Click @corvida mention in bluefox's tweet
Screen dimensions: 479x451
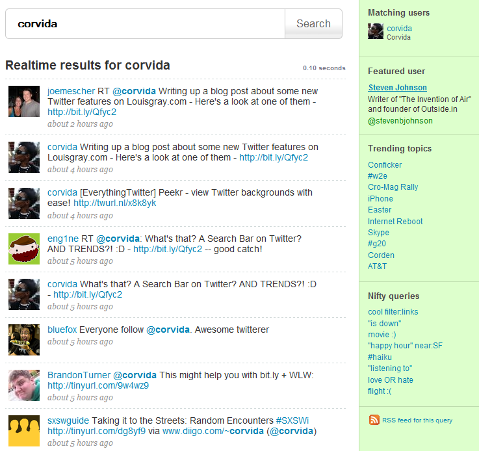click(x=168, y=329)
